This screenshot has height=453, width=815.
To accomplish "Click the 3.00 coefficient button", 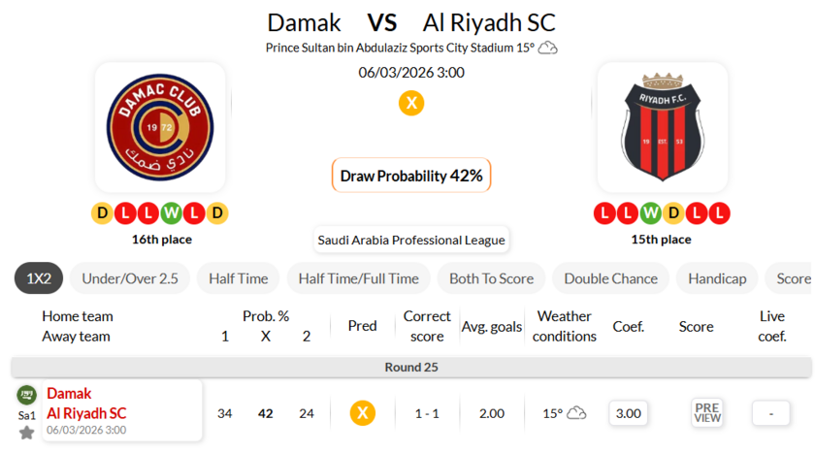I will click(x=629, y=413).
